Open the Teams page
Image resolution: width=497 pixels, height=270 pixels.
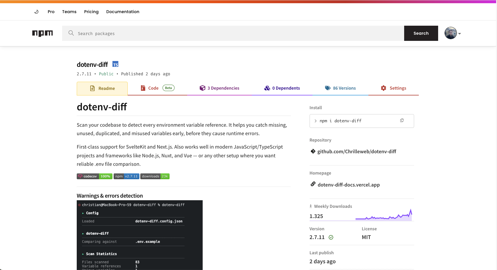click(x=69, y=12)
